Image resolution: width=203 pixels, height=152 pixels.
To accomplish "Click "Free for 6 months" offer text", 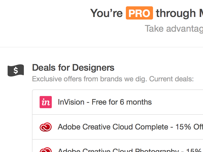I will (x=122, y=102).
